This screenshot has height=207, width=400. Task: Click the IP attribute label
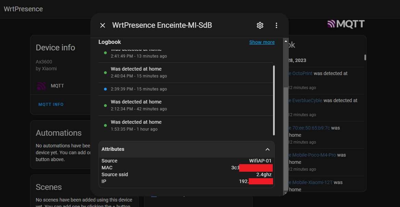coord(104,181)
